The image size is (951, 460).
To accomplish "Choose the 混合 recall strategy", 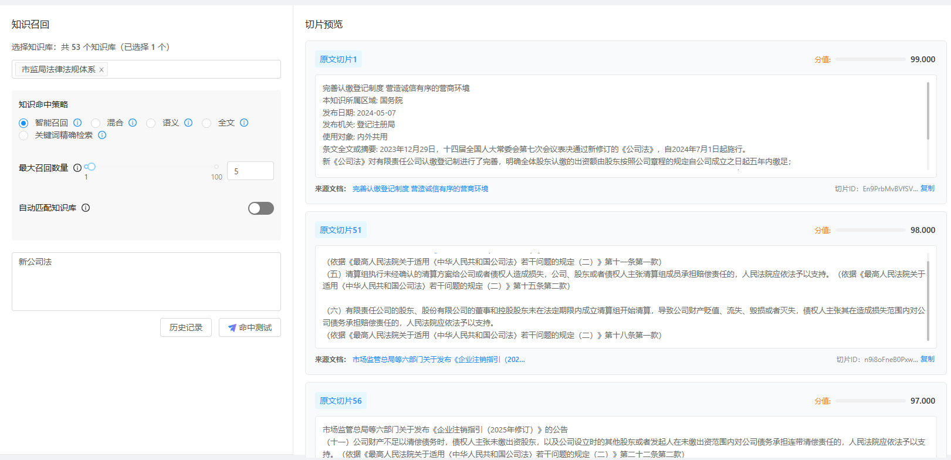I will click(96, 123).
